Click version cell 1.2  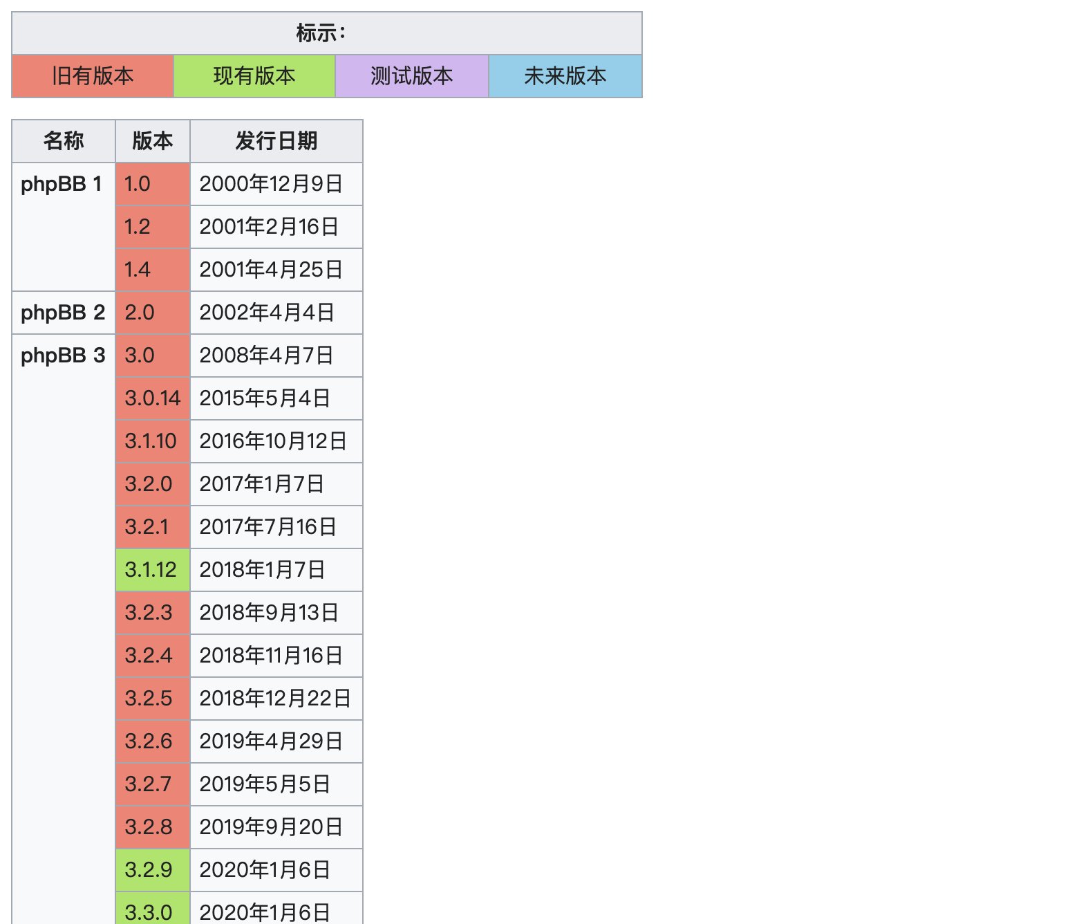(x=153, y=227)
